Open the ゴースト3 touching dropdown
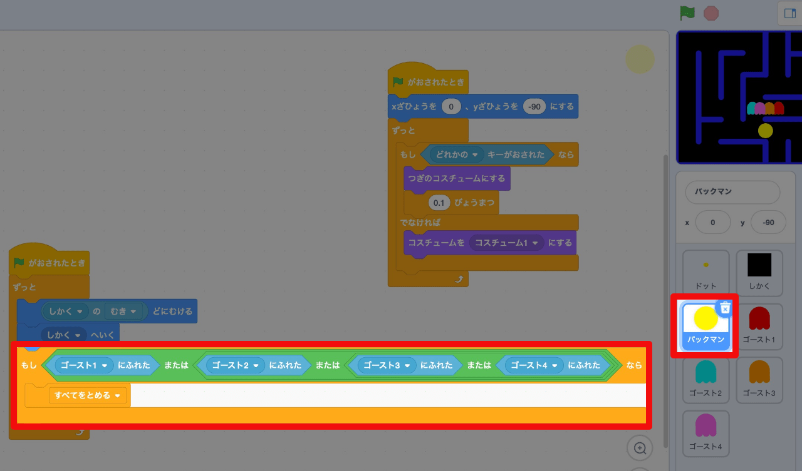 (386, 365)
